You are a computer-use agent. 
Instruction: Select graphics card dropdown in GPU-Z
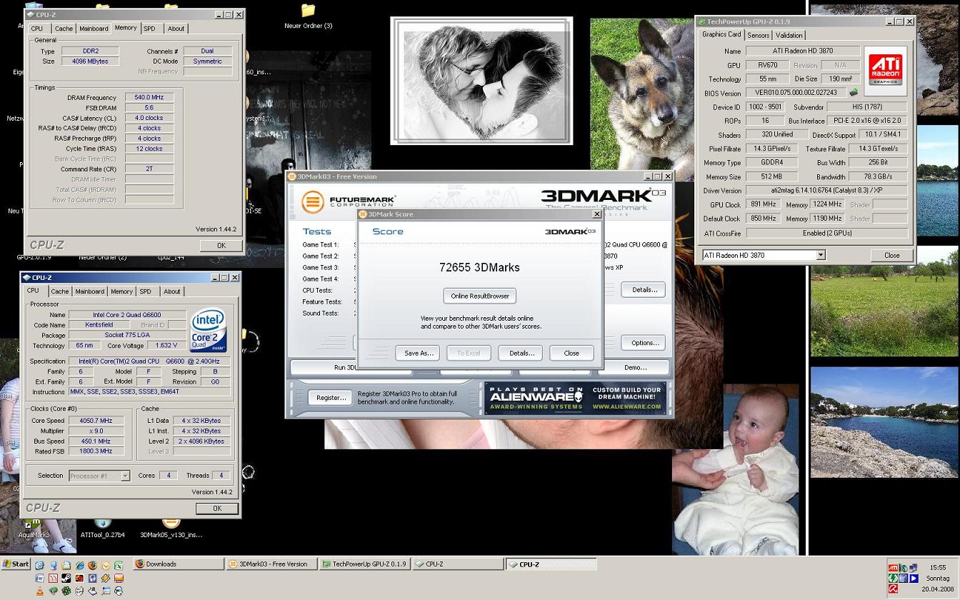click(763, 255)
